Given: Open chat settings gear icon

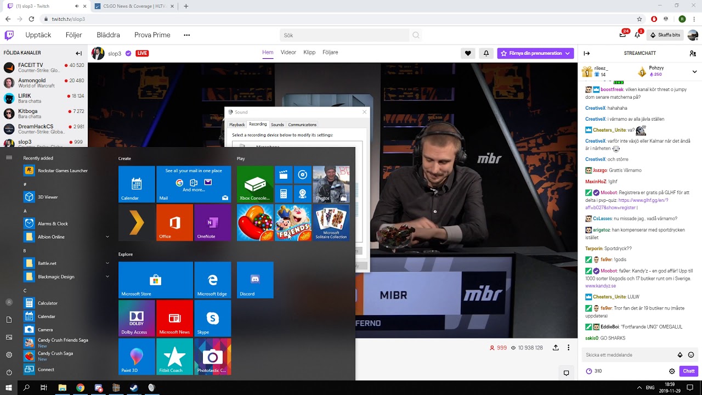Looking at the screenshot, I should [672, 371].
